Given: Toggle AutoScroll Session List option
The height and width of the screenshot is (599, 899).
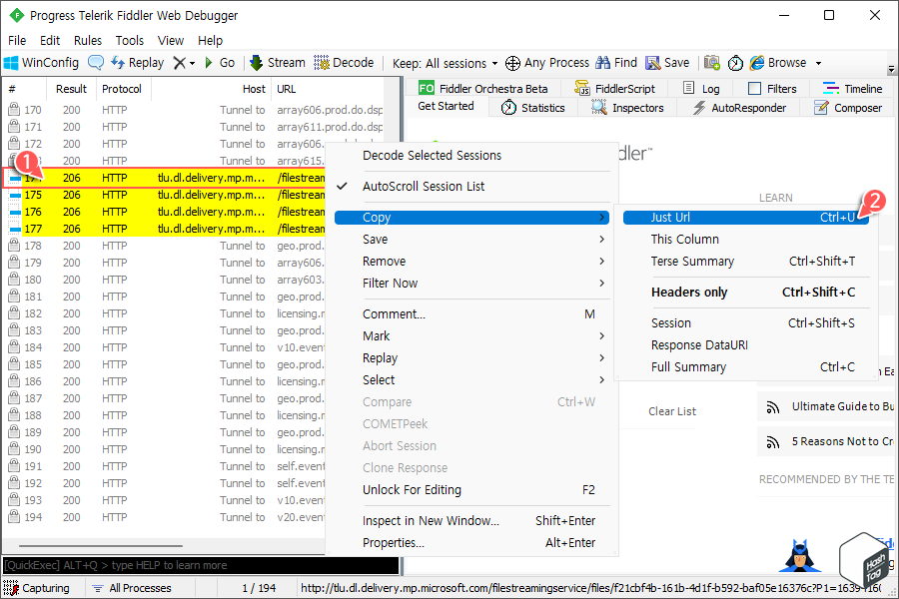Looking at the screenshot, I should tap(472, 187).
